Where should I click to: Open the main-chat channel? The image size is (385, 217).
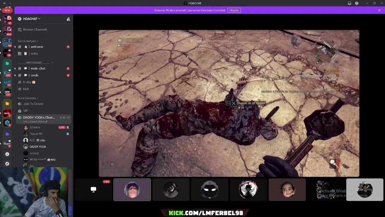click(x=44, y=68)
